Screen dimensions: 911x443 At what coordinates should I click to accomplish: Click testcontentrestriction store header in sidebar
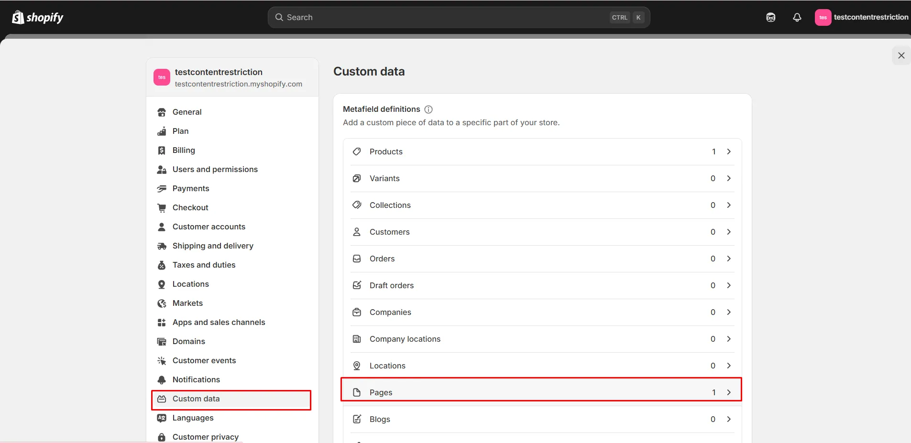[x=232, y=77]
